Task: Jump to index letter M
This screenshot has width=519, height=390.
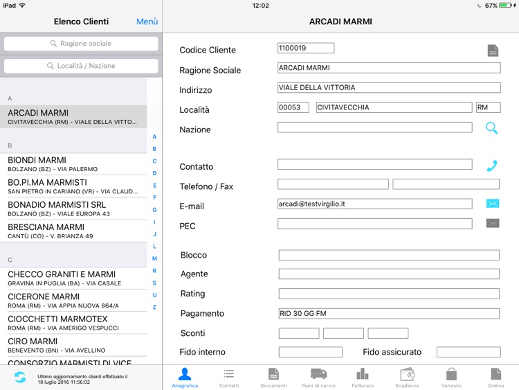Action: (x=154, y=258)
